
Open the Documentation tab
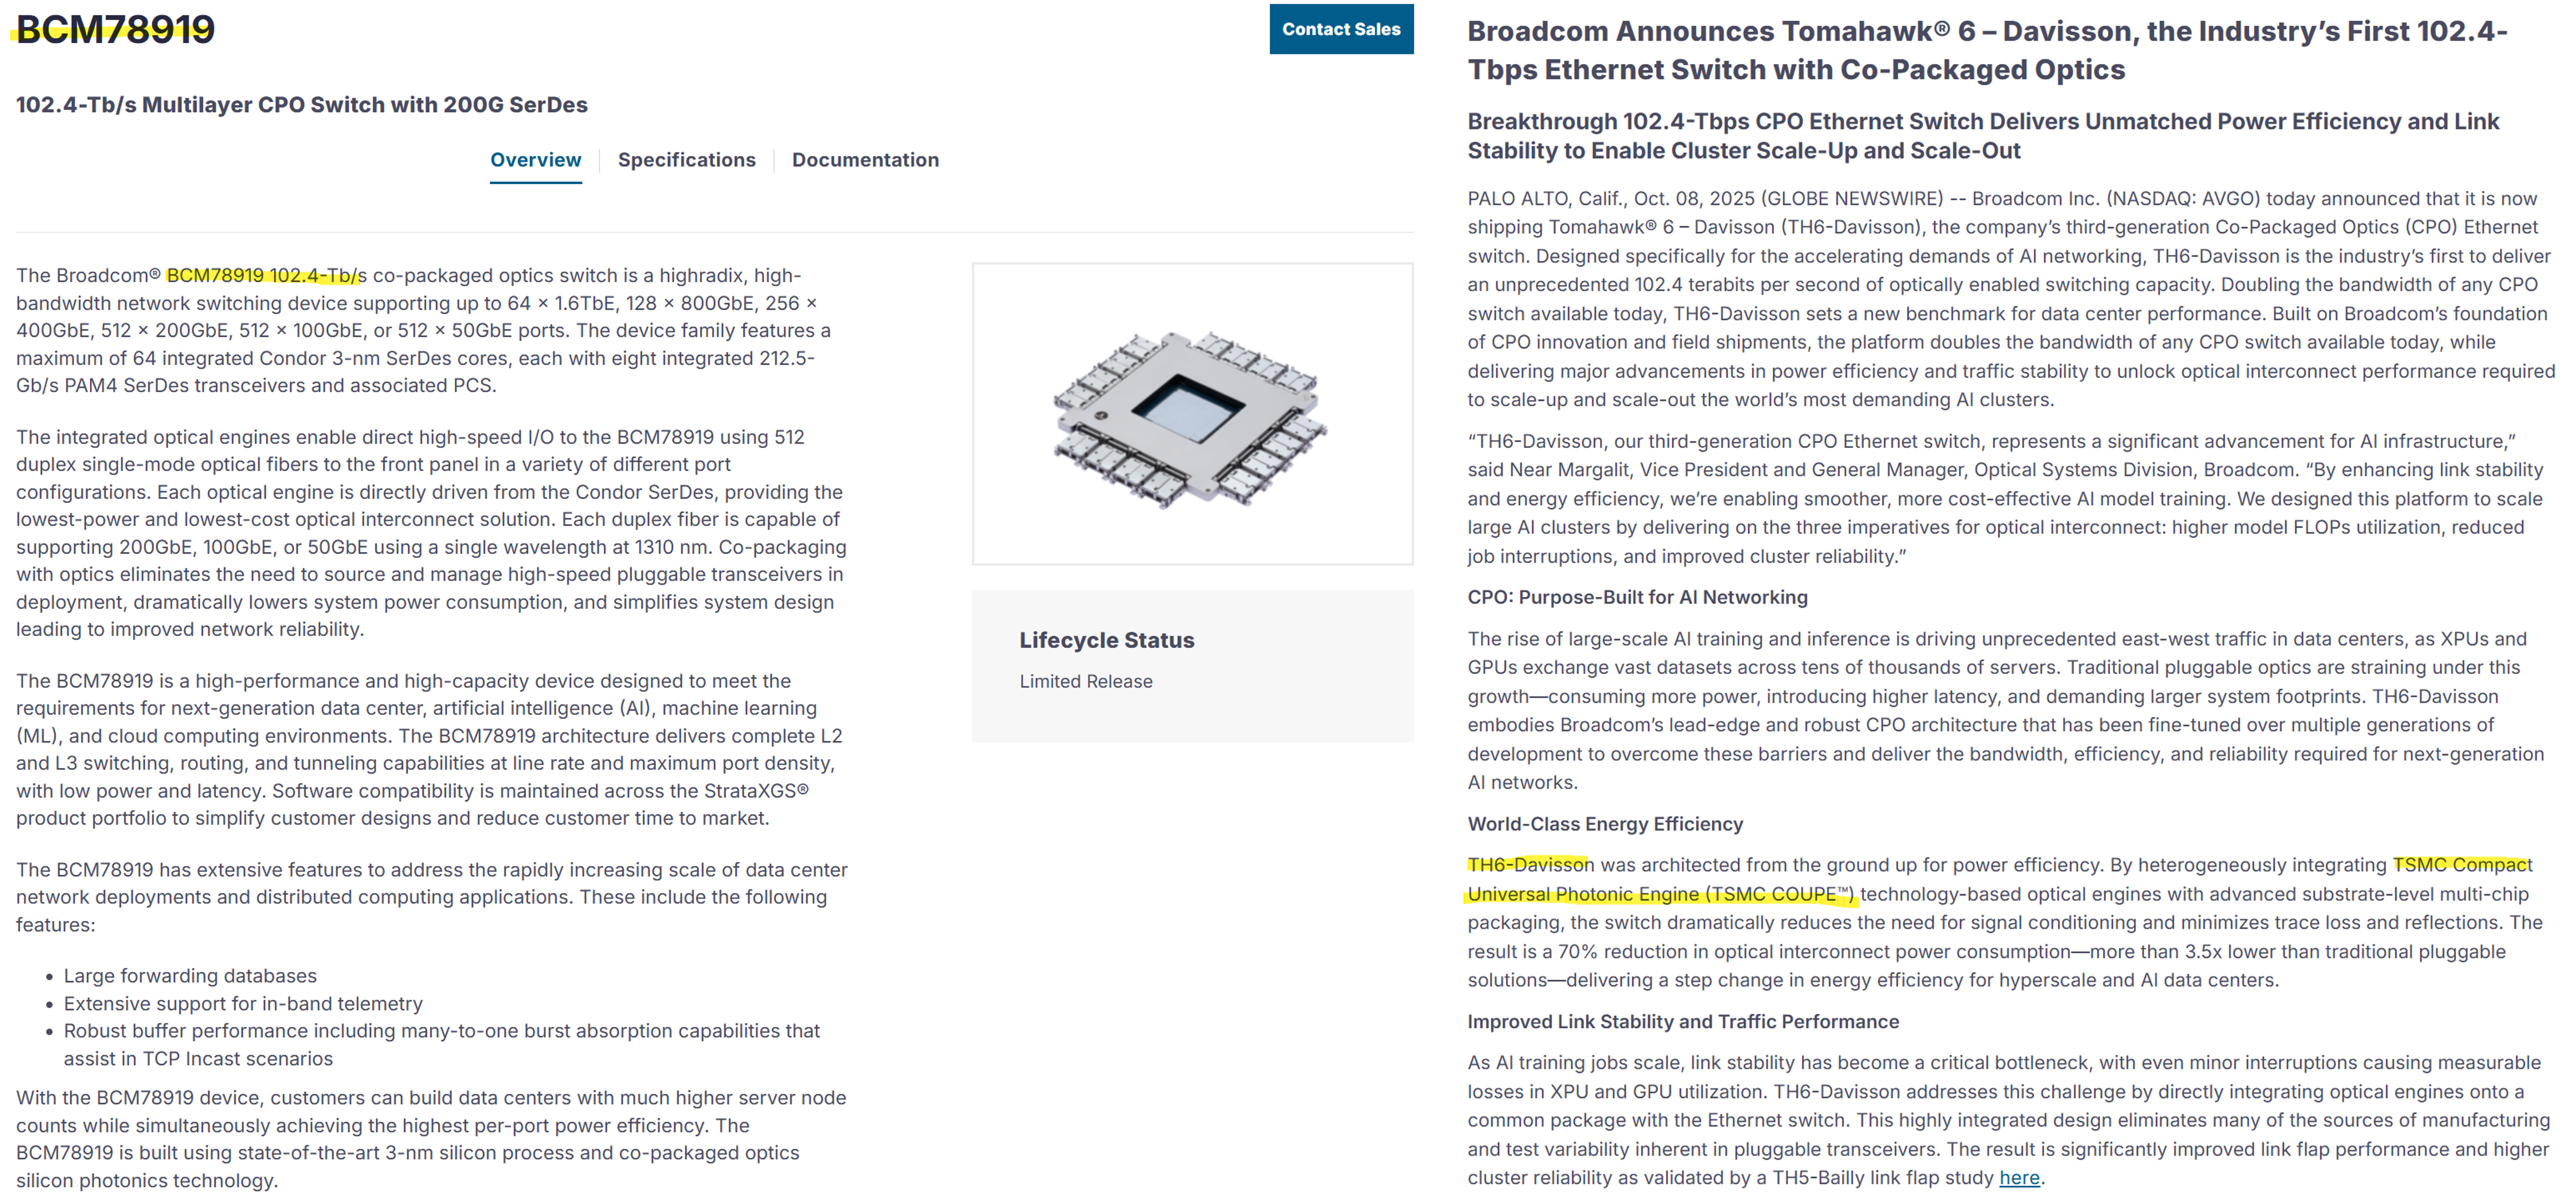tap(865, 160)
